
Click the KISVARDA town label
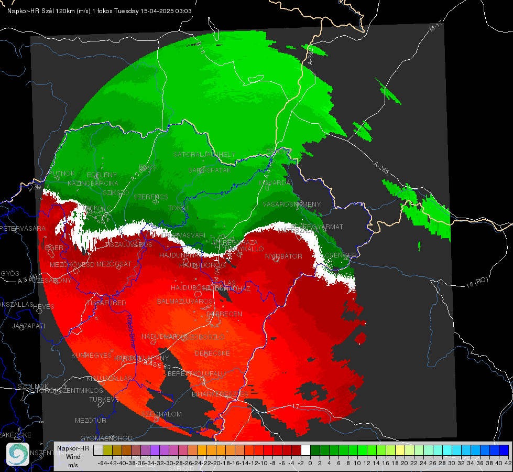pyautogui.click(x=274, y=183)
